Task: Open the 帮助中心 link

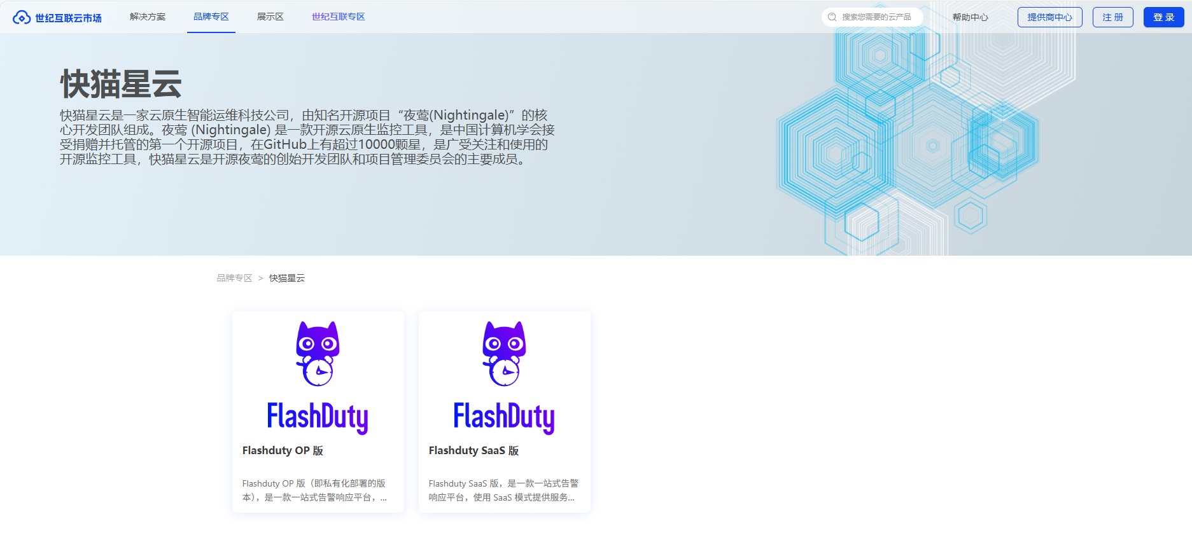Action: click(x=970, y=17)
